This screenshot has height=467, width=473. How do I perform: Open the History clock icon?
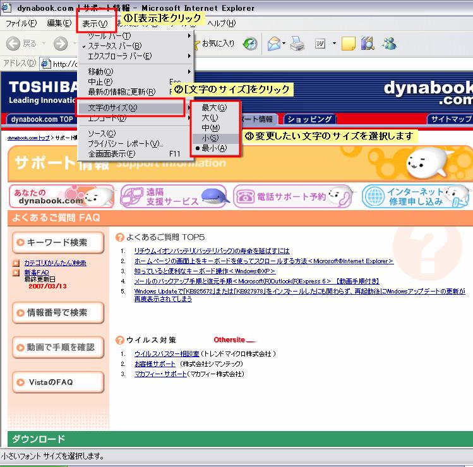point(250,44)
